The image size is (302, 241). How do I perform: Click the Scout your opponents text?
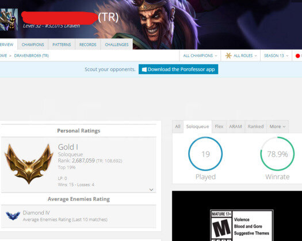pyautogui.click(x=110, y=69)
